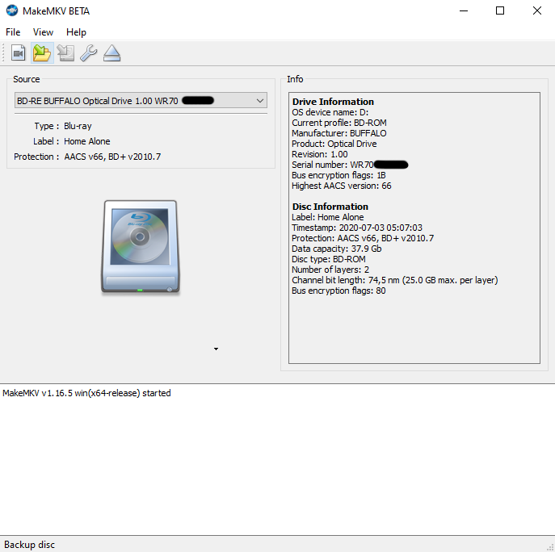Click 'Backup disc' status bar text
The height and width of the screenshot is (552, 555).
29,545
